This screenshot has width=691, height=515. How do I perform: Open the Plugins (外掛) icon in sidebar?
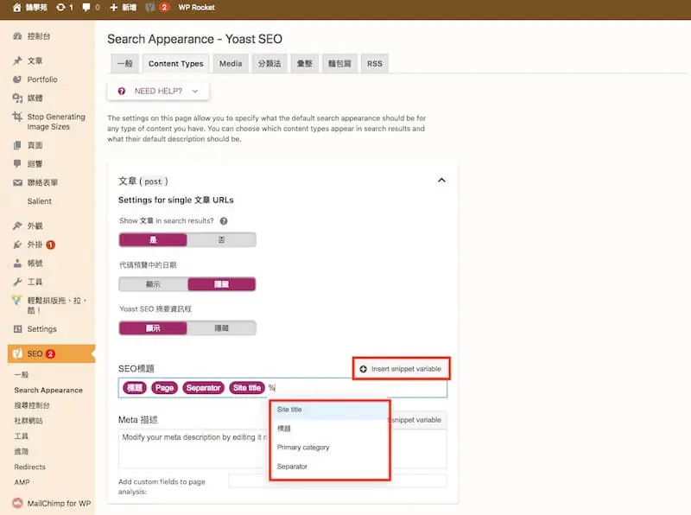[17, 245]
